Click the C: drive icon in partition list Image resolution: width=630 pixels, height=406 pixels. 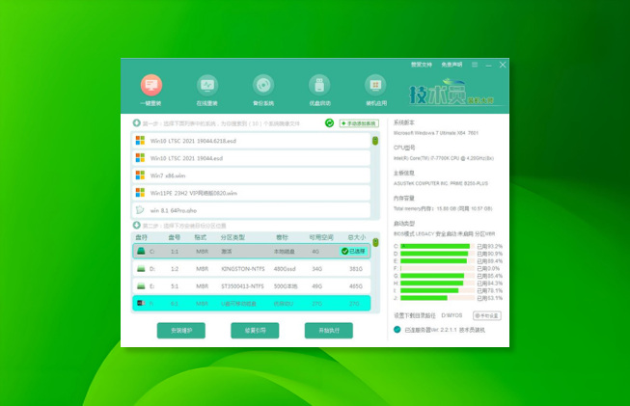coord(141,251)
